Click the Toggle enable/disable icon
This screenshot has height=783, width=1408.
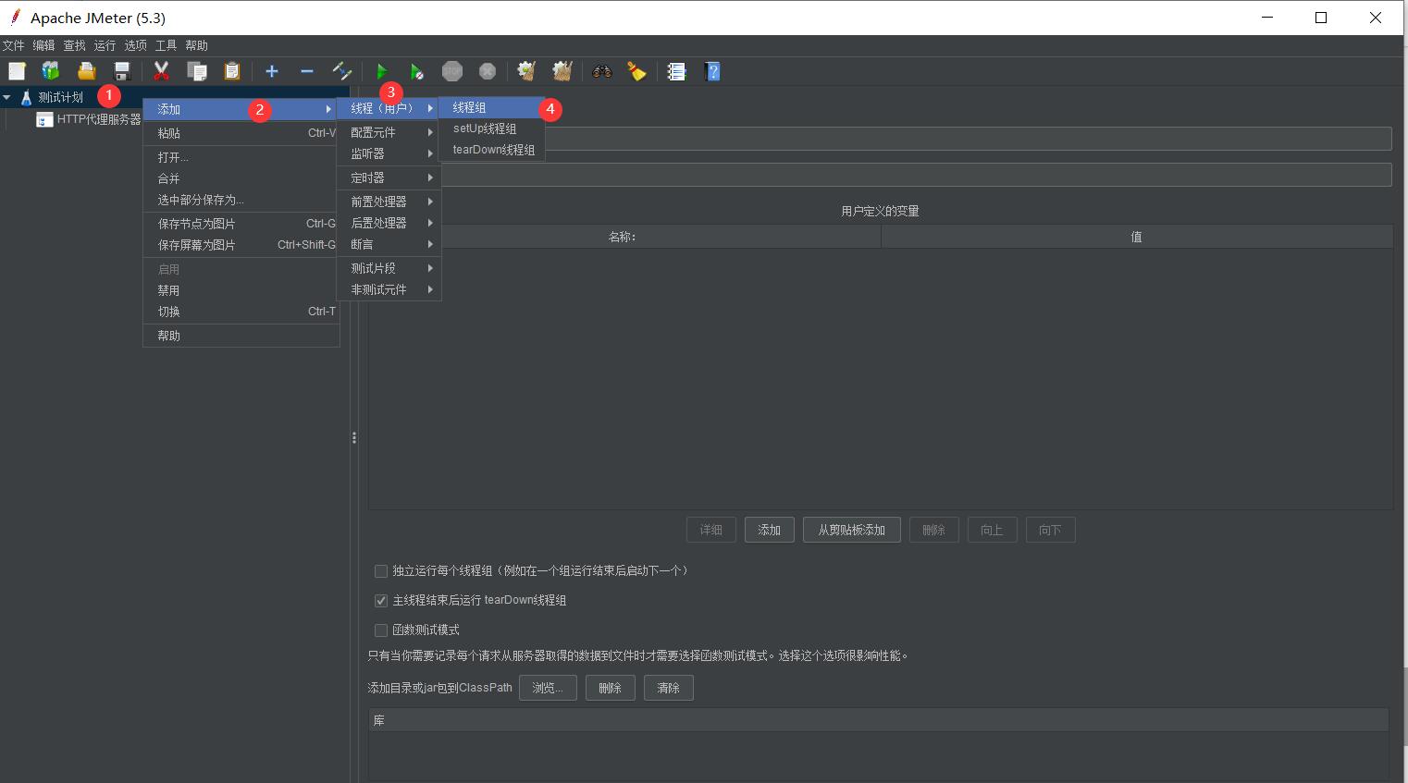tap(342, 71)
